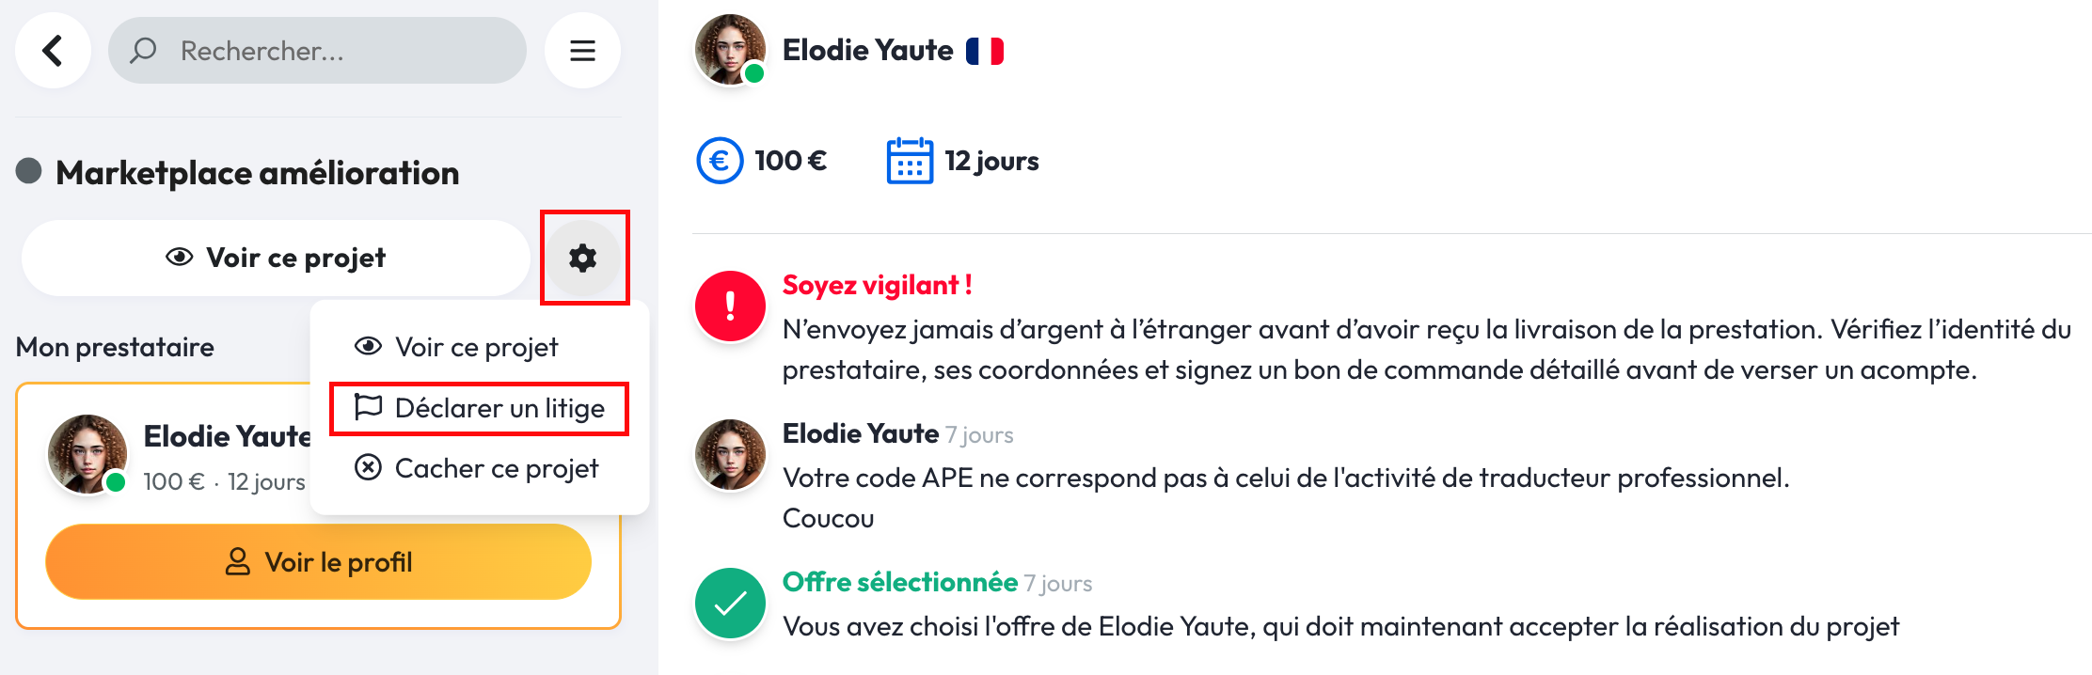This screenshot has height=675, width=2092.
Task: Open the hamburger menu
Action: pyautogui.click(x=582, y=51)
